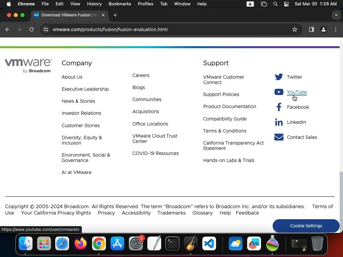This screenshot has width=343, height=257.
Task: Open the Chrome three-dot menu
Action: (x=336, y=29)
